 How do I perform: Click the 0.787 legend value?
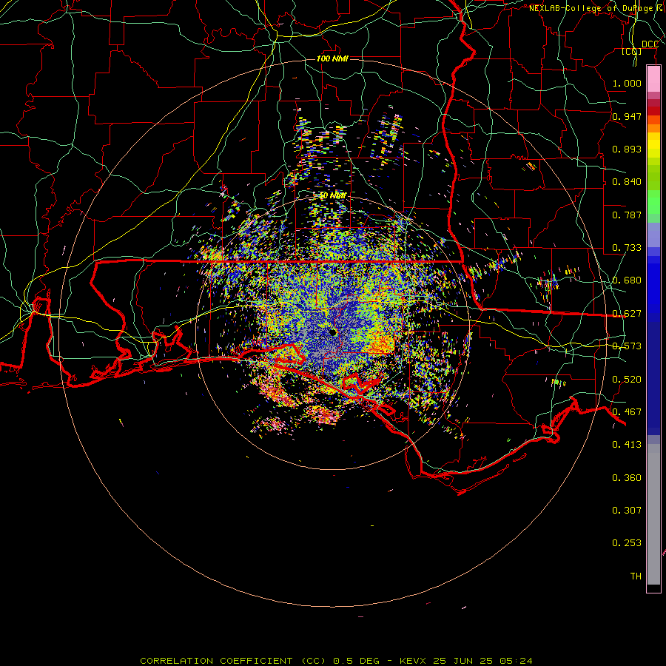click(x=627, y=215)
